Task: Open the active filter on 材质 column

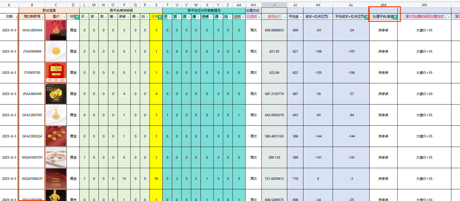Action: click(77, 17)
